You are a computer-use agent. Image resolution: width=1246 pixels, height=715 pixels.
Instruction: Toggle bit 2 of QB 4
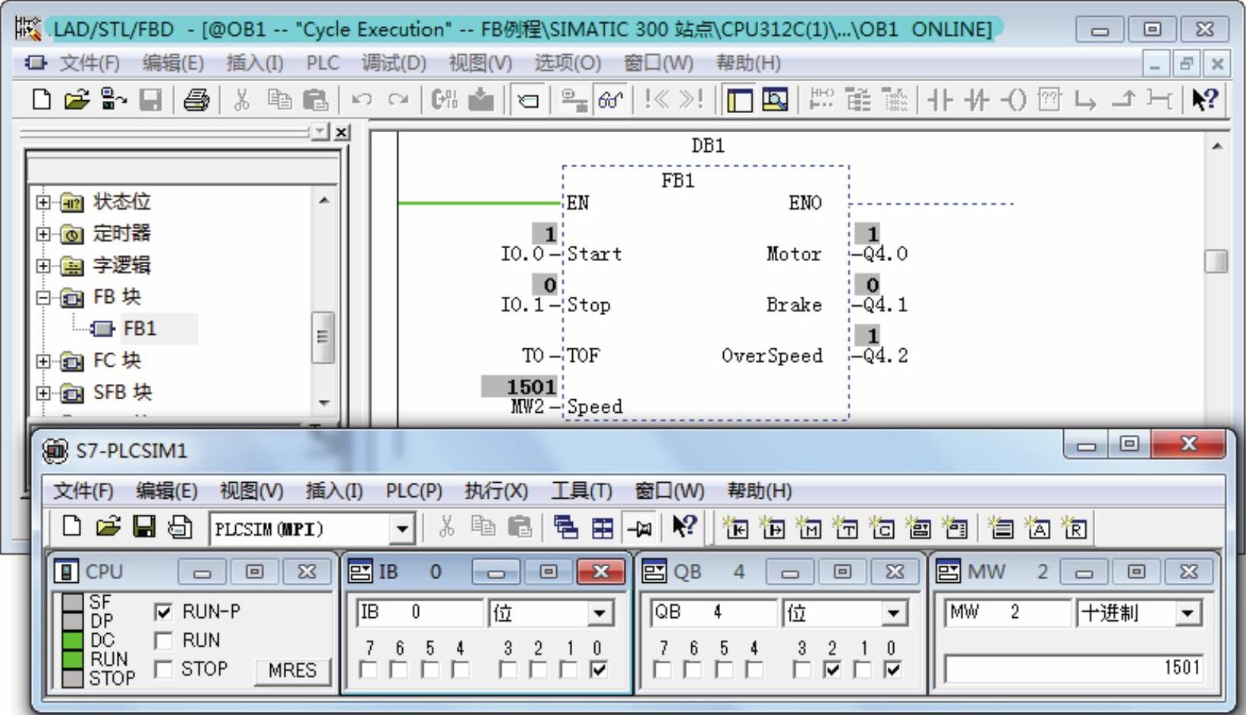pos(832,669)
